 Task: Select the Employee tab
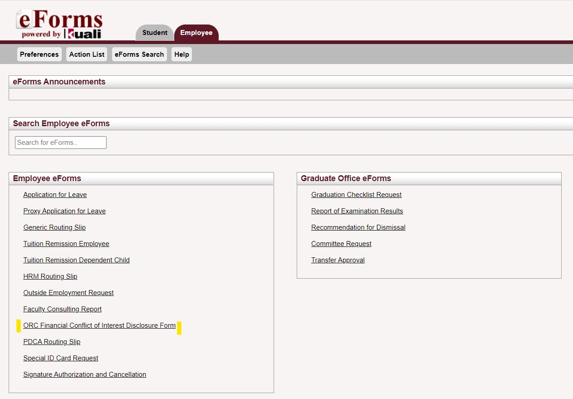tap(196, 33)
